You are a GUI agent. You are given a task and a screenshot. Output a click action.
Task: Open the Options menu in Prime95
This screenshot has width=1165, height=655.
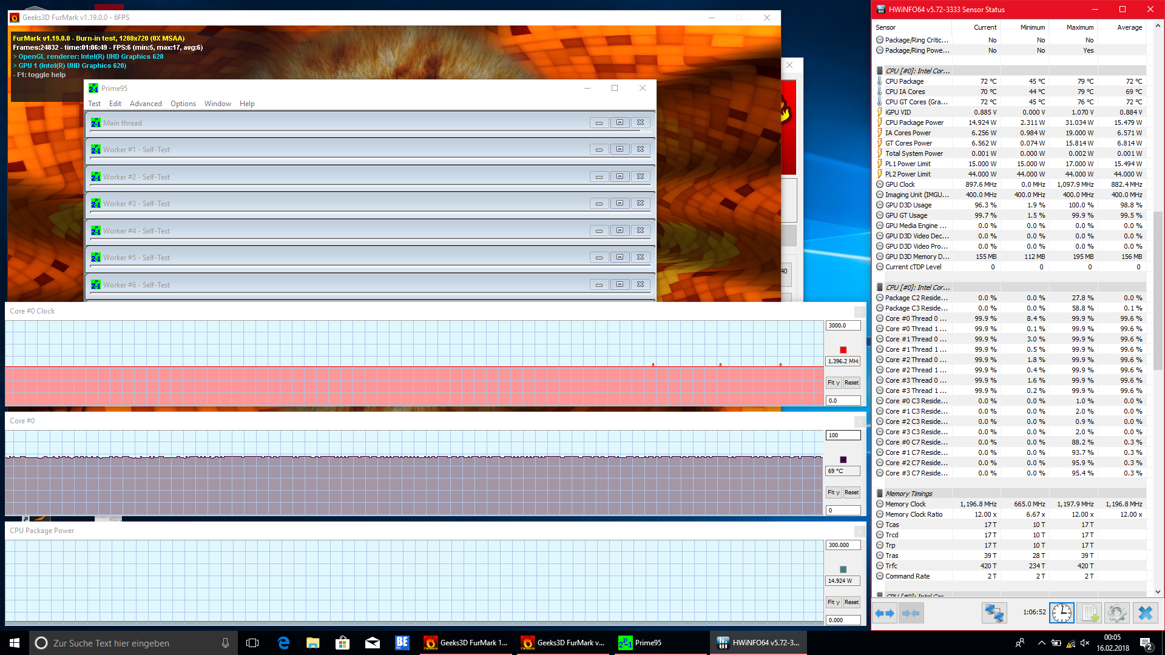click(x=183, y=104)
